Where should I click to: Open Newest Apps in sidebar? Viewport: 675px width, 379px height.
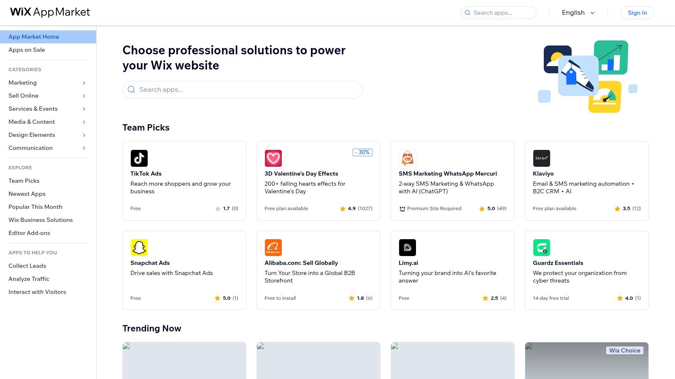point(27,194)
